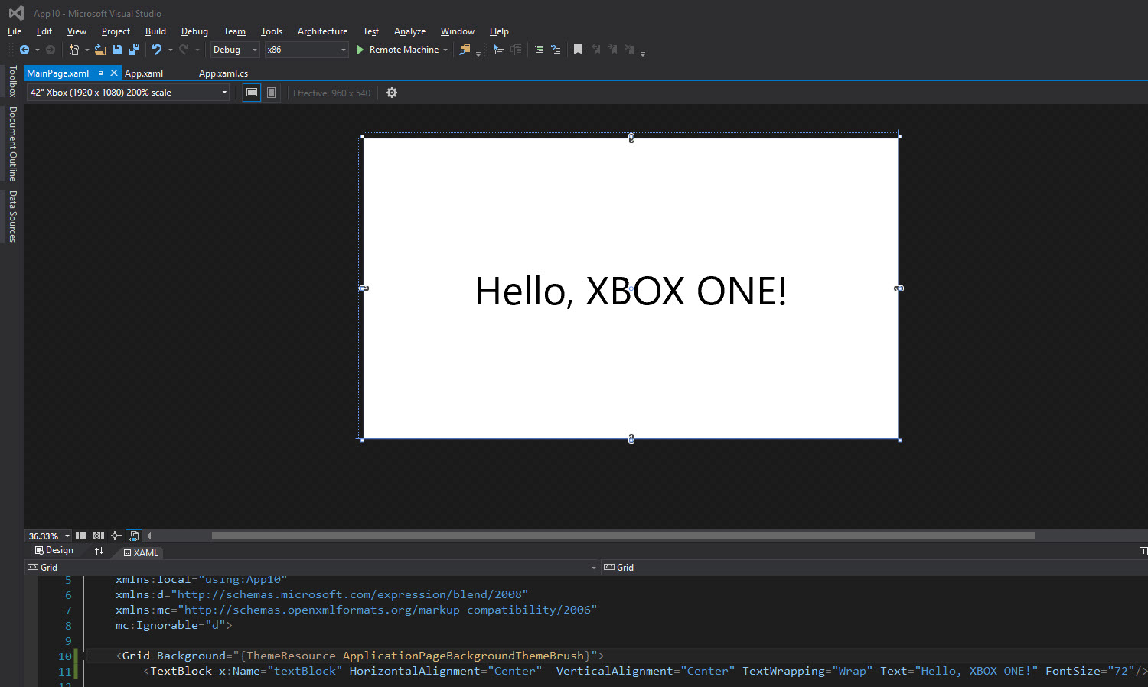This screenshot has width=1148, height=687.
Task: Open the designer settings gear icon
Action: tap(392, 93)
